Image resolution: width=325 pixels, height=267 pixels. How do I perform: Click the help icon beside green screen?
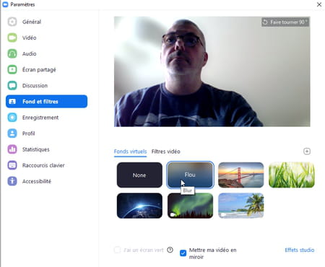coord(170,250)
